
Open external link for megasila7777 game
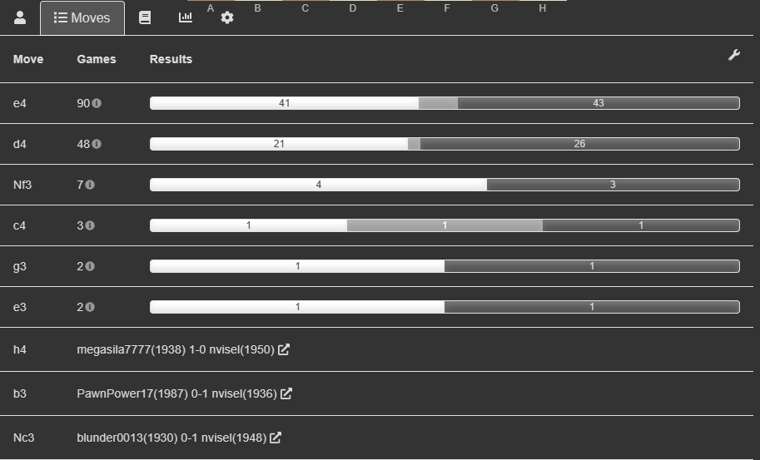284,349
